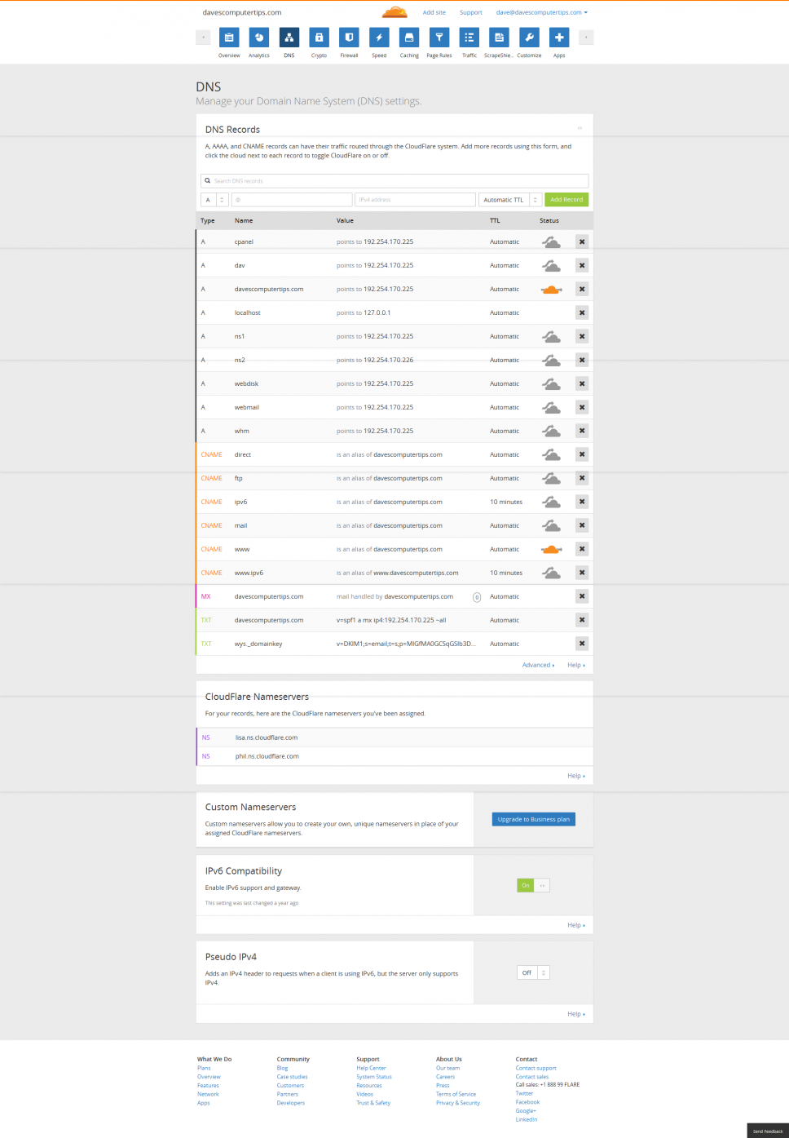Delete the dav A record

582,265
